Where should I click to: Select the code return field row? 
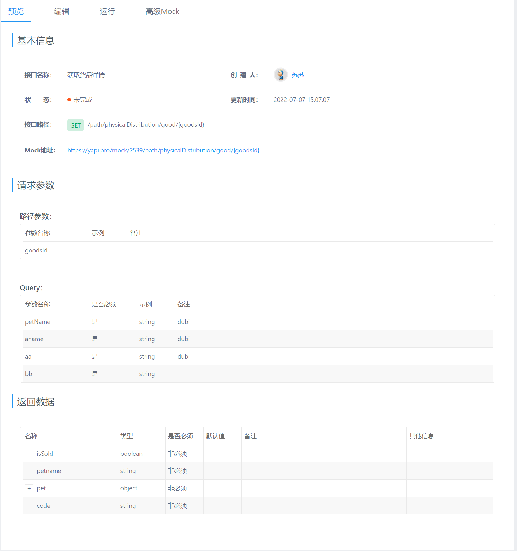[x=44, y=505]
